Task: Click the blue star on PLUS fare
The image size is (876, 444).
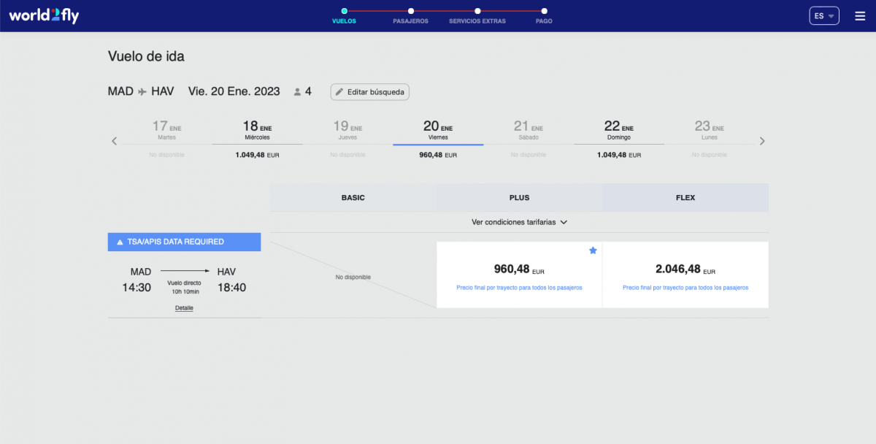Action: (x=593, y=250)
